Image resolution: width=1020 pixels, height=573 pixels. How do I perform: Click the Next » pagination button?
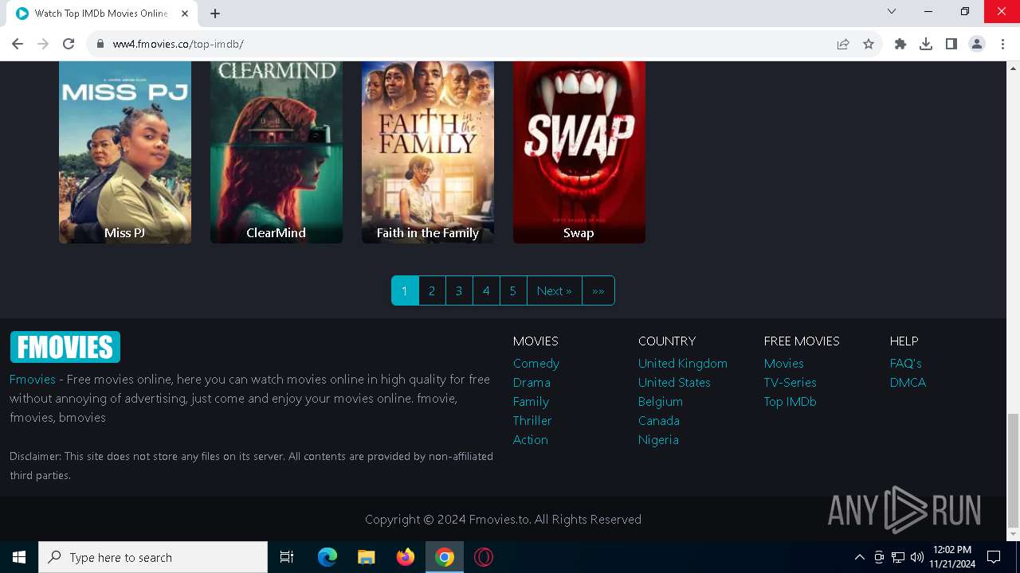click(555, 290)
